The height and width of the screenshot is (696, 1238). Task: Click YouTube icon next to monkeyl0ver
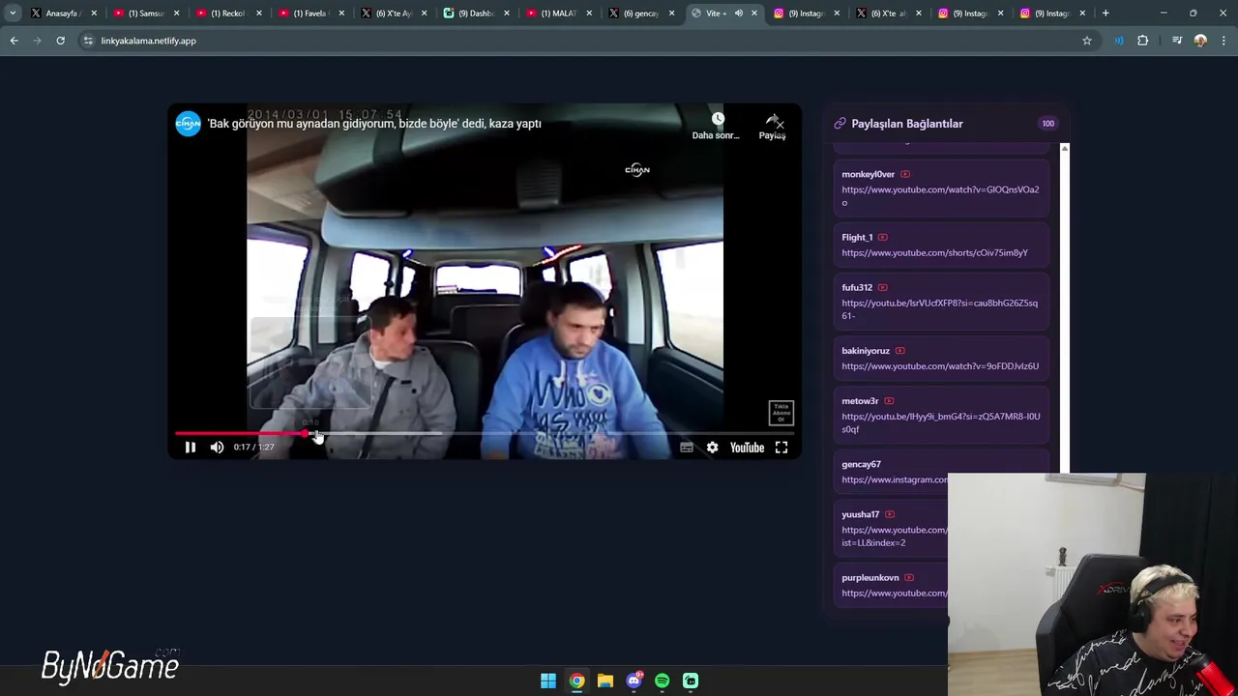[905, 174]
